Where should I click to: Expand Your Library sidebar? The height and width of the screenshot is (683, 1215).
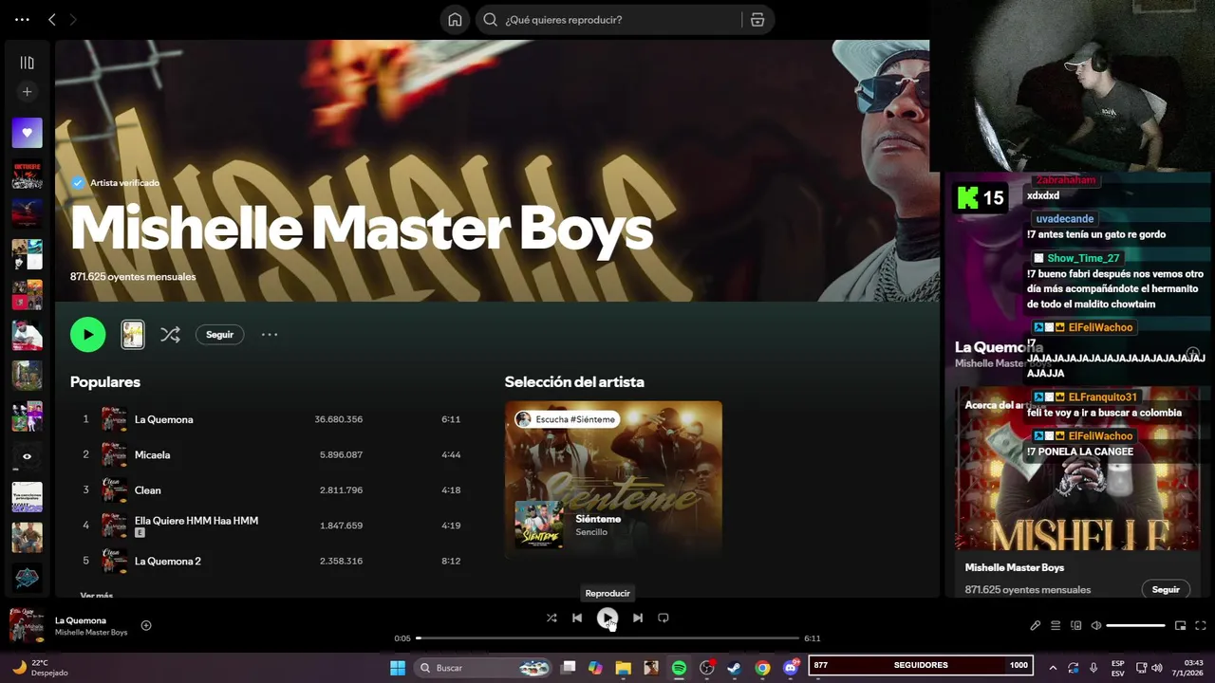(27, 63)
